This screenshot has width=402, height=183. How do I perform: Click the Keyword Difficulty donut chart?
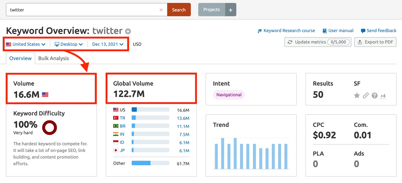click(x=49, y=128)
